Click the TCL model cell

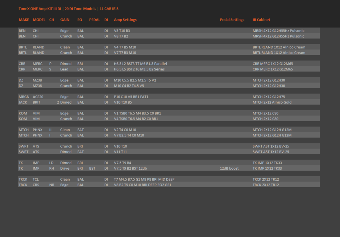click(x=36, y=179)
